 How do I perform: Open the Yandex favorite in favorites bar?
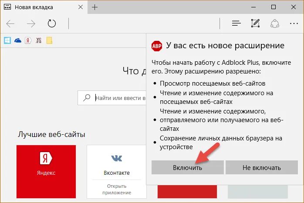[x=28, y=40]
